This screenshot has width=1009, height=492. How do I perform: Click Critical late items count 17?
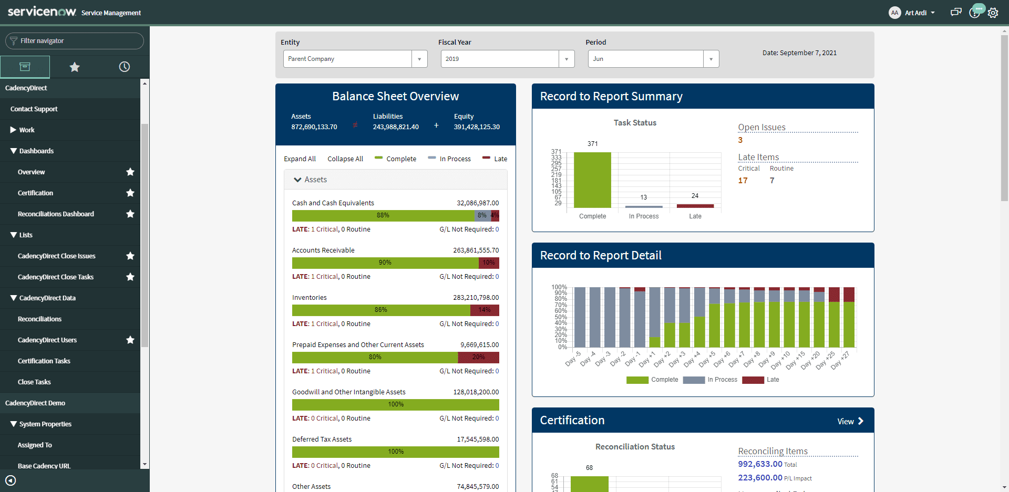tap(743, 180)
